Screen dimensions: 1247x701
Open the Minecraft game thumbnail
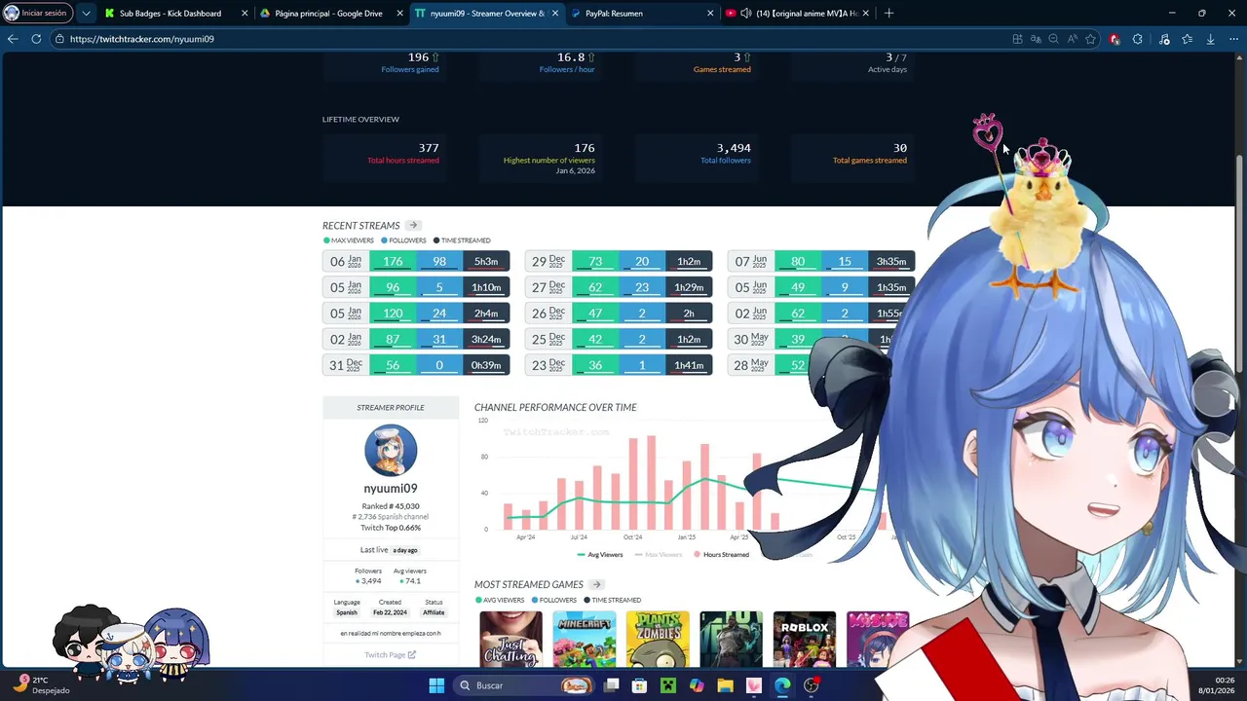tap(585, 639)
